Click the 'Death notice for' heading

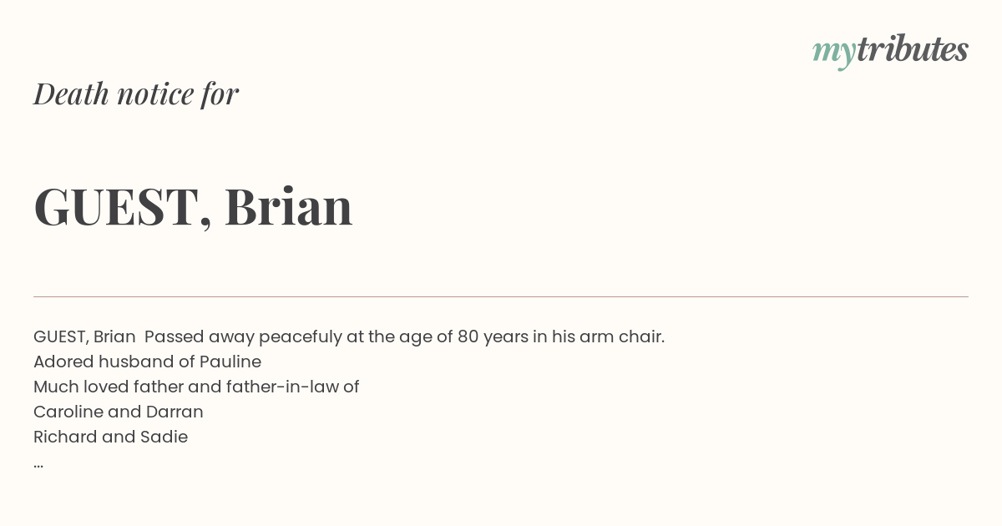coord(136,94)
